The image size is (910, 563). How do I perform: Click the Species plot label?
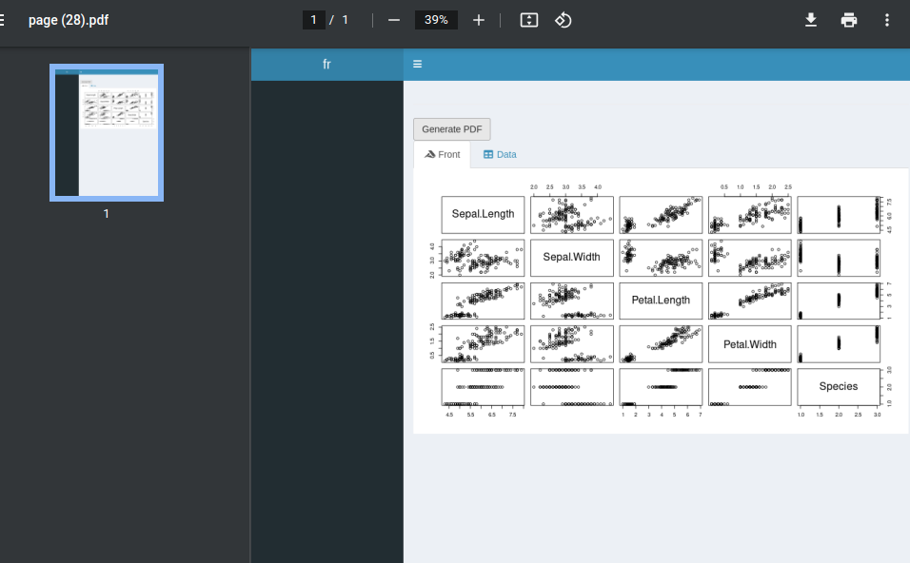[x=838, y=386]
